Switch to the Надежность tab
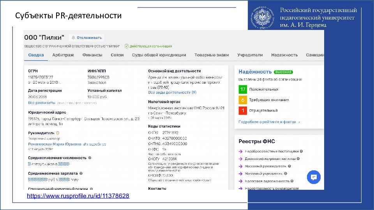This screenshot has height=210, width=374. (284, 55)
